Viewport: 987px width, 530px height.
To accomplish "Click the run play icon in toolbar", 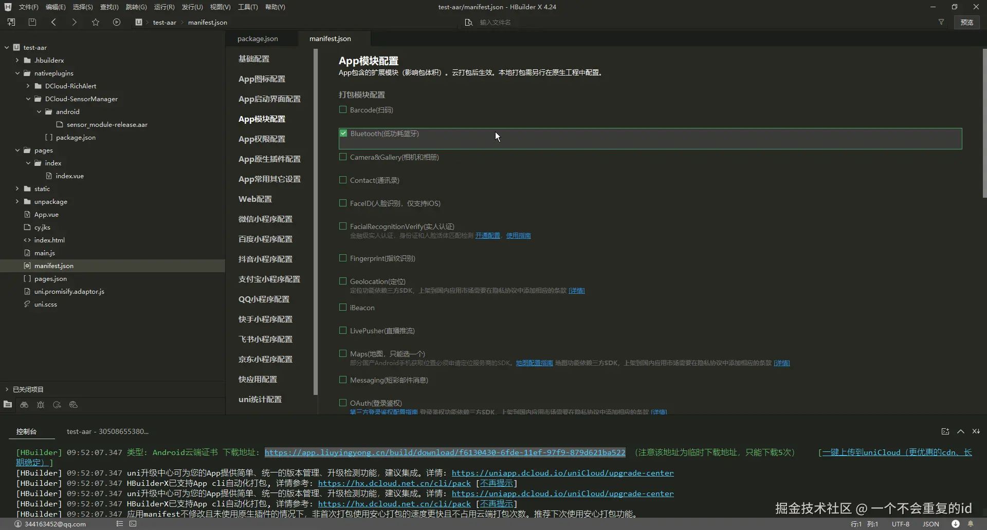I will pyautogui.click(x=117, y=22).
